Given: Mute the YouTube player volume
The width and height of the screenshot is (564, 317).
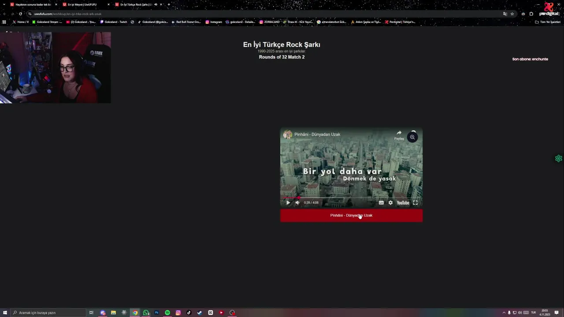Looking at the screenshot, I should [297, 203].
